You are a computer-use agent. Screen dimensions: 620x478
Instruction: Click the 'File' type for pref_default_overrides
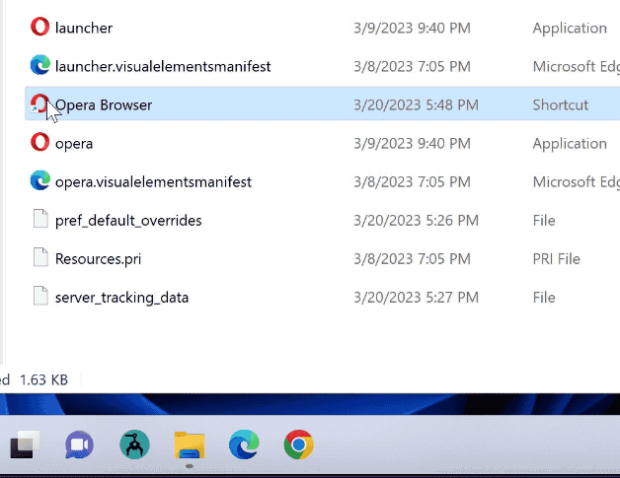(x=544, y=220)
